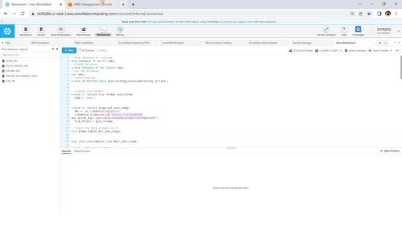Open the Chrome three-dot menu

click(x=396, y=14)
